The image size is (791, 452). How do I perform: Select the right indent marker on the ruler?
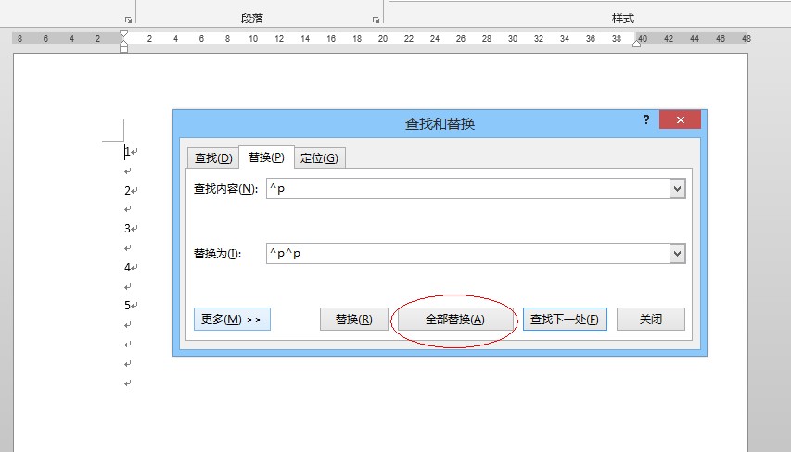pyautogui.click(x=637, y=43)
